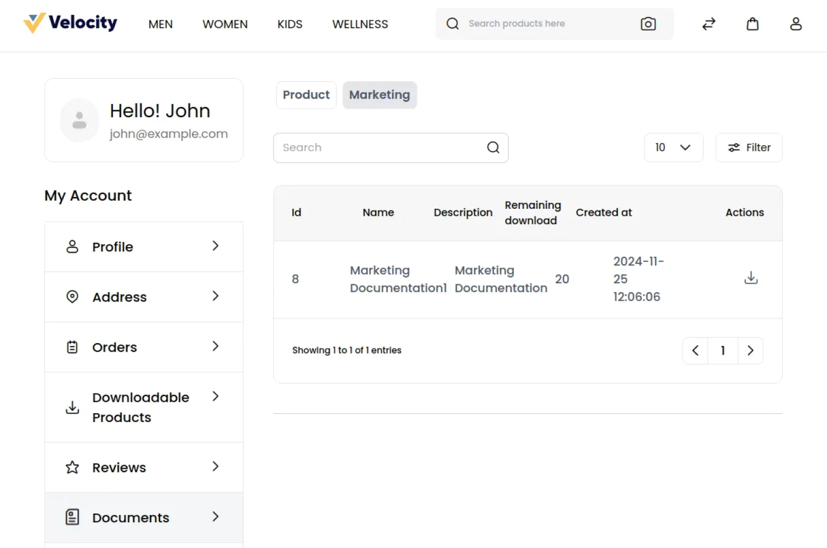
Task: Click the avatar placeholder beside Hello! John
Action: [80, 120]
